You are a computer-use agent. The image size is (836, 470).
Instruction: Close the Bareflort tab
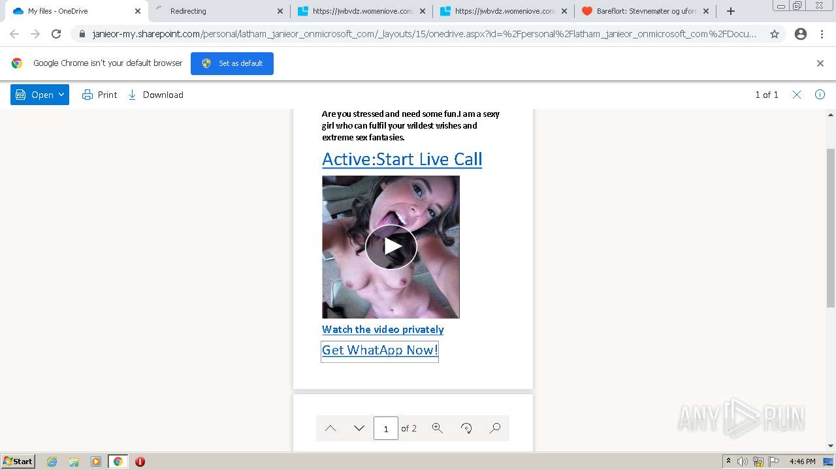706,11
